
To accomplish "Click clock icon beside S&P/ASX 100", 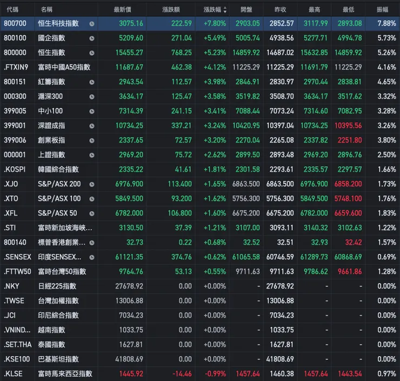I will 92,199.
